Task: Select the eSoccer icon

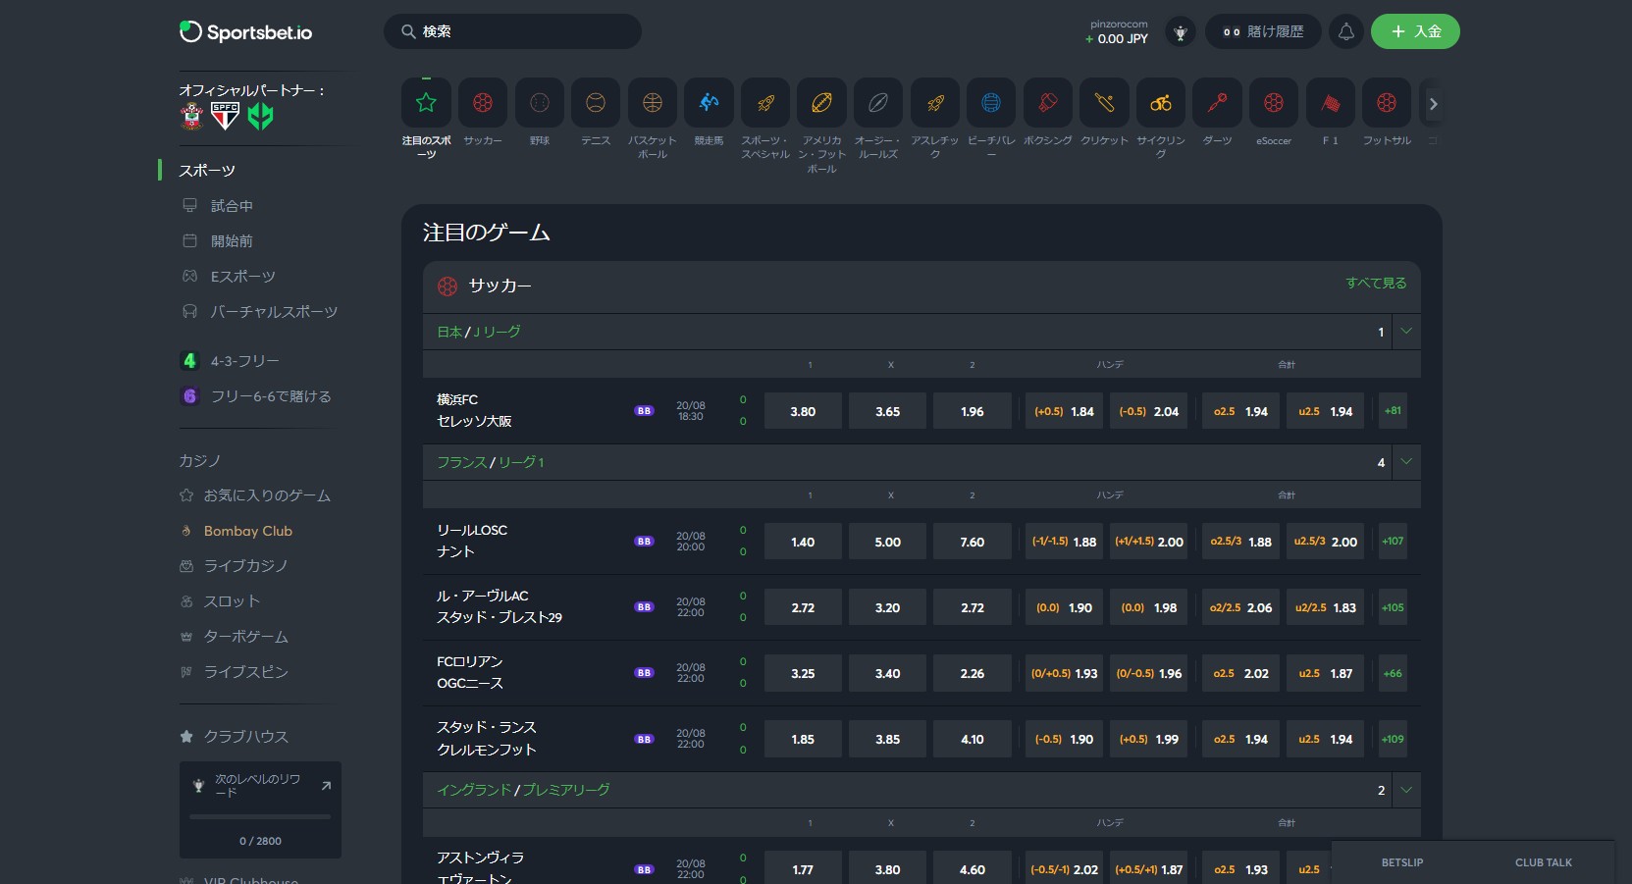Action: point(1274,103)
